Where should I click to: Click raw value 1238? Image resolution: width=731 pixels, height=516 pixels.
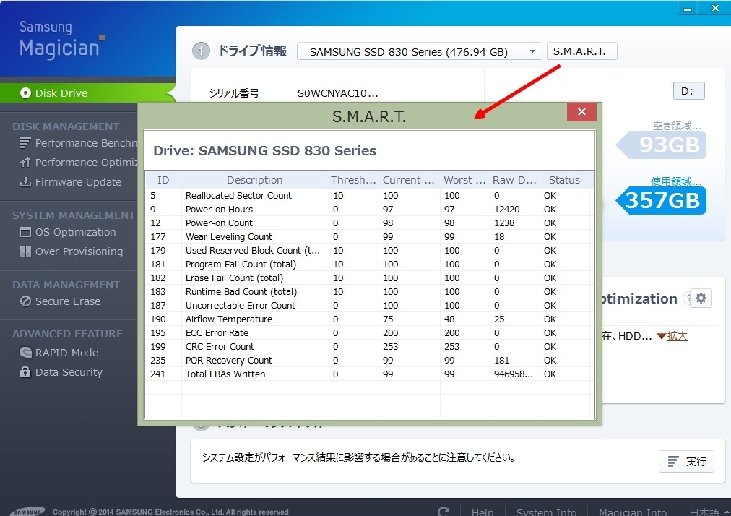[504, 223]
